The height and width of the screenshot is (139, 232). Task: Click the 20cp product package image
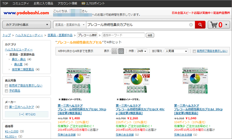[195, 81]
